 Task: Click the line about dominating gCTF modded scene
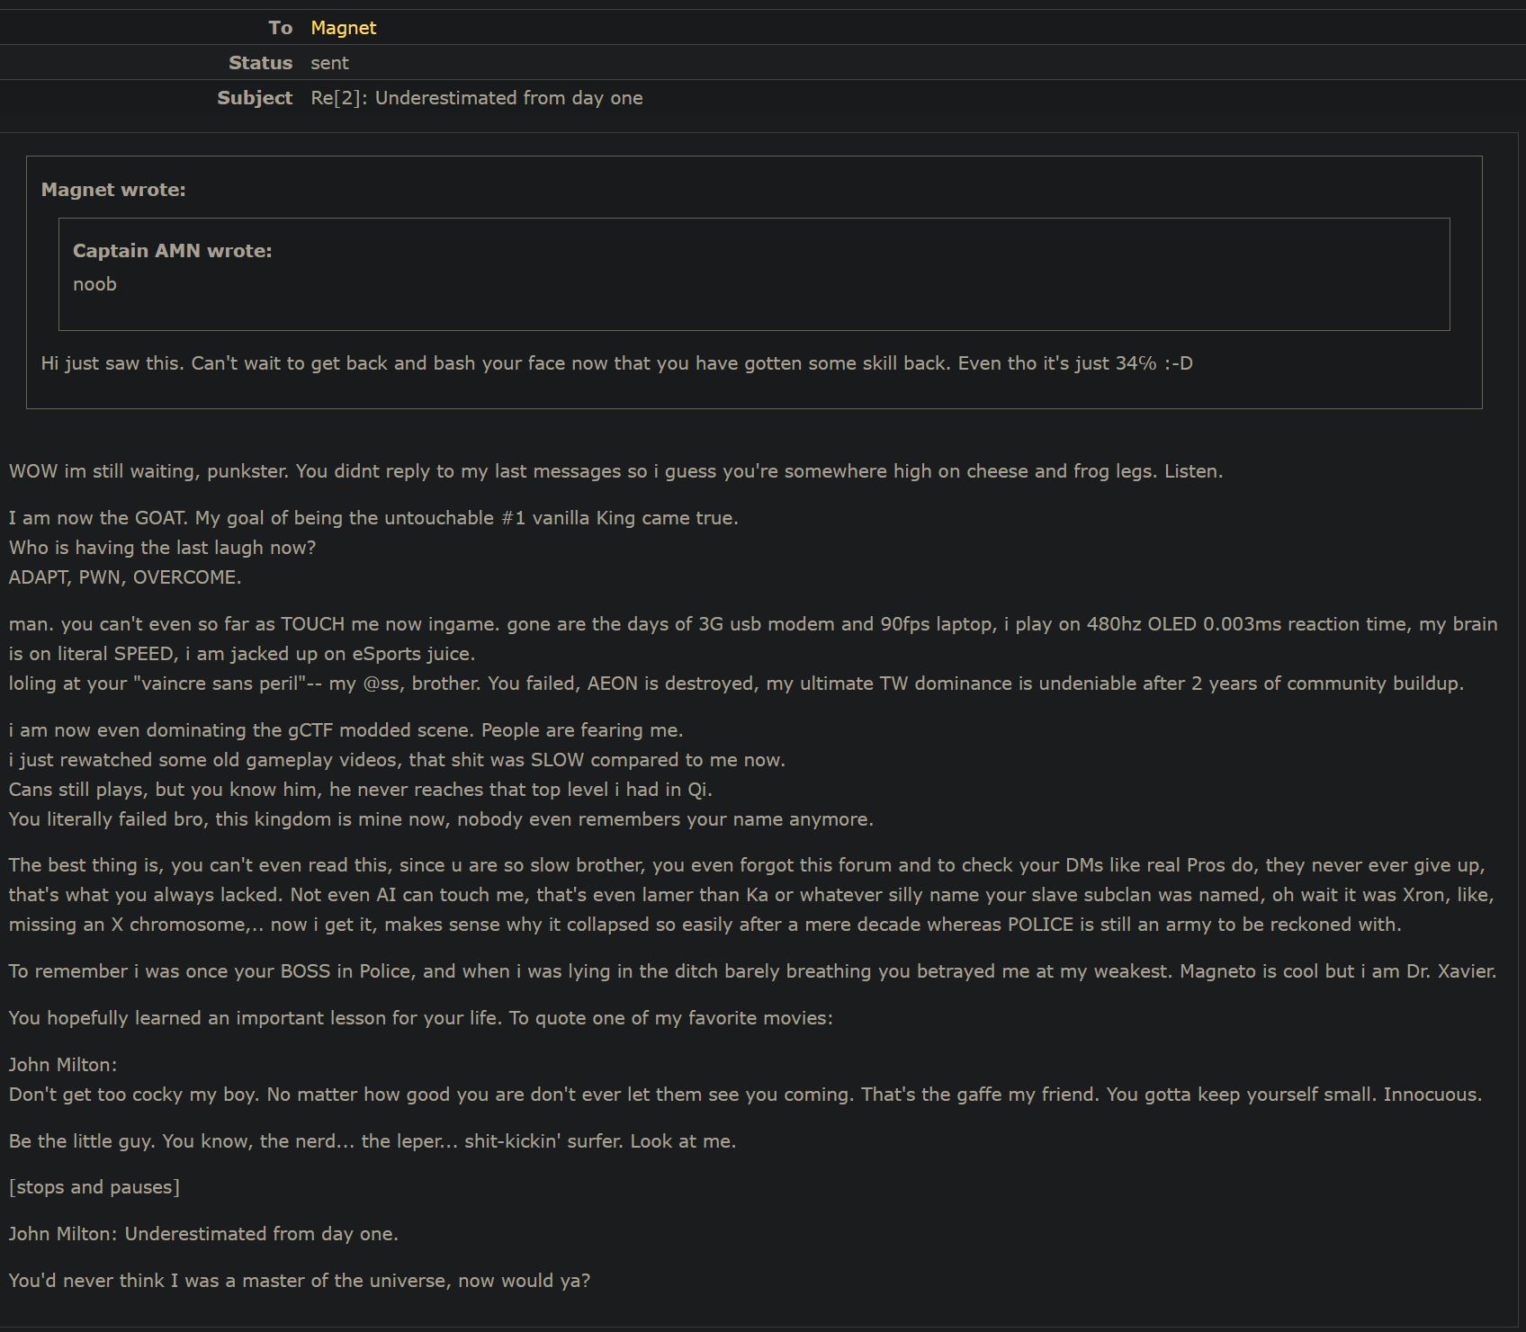(x=346, y=730)
